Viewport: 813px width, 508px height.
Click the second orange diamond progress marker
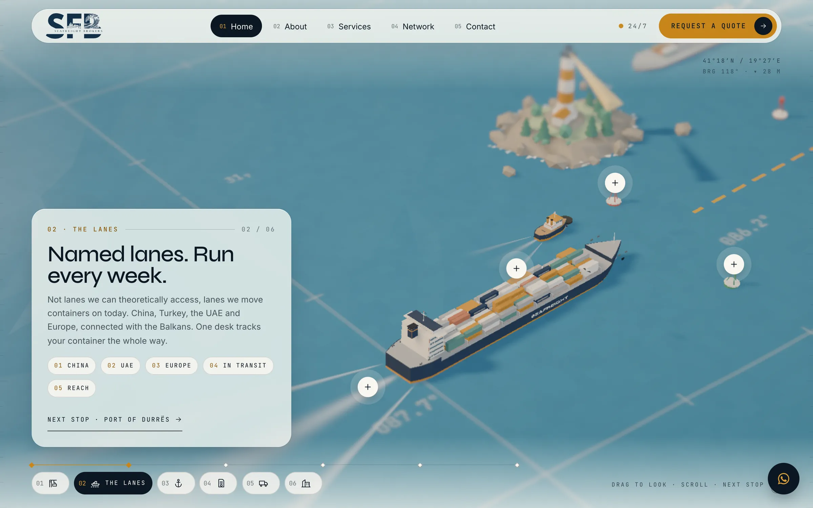coord(129,465)
